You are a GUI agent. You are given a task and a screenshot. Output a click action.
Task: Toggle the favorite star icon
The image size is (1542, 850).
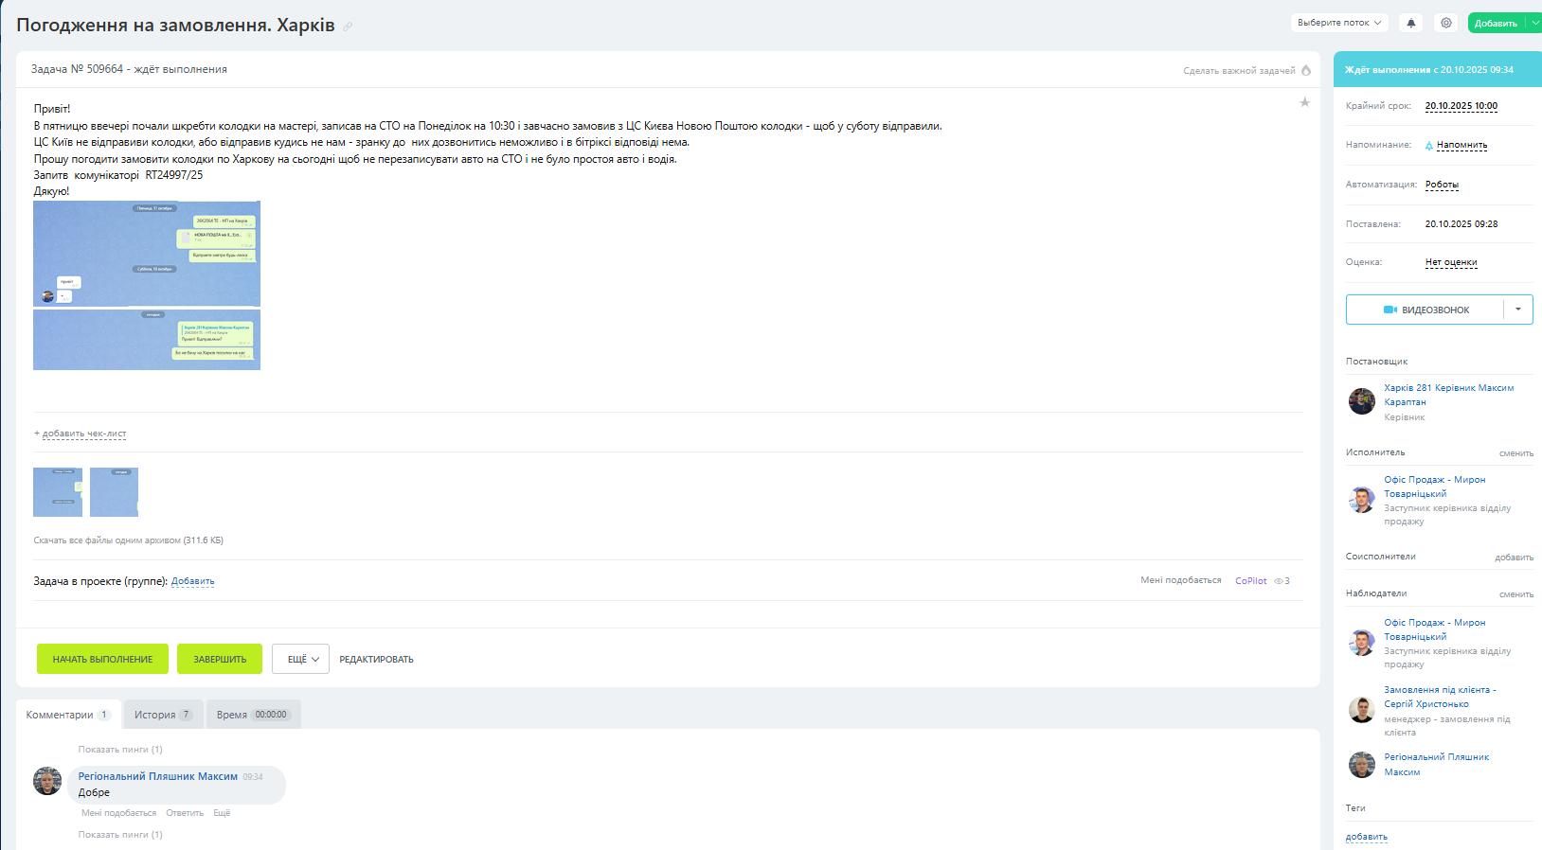[x=1304, y=102]
